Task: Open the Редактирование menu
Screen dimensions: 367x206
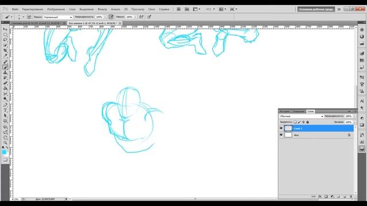Action: (33, 9)
